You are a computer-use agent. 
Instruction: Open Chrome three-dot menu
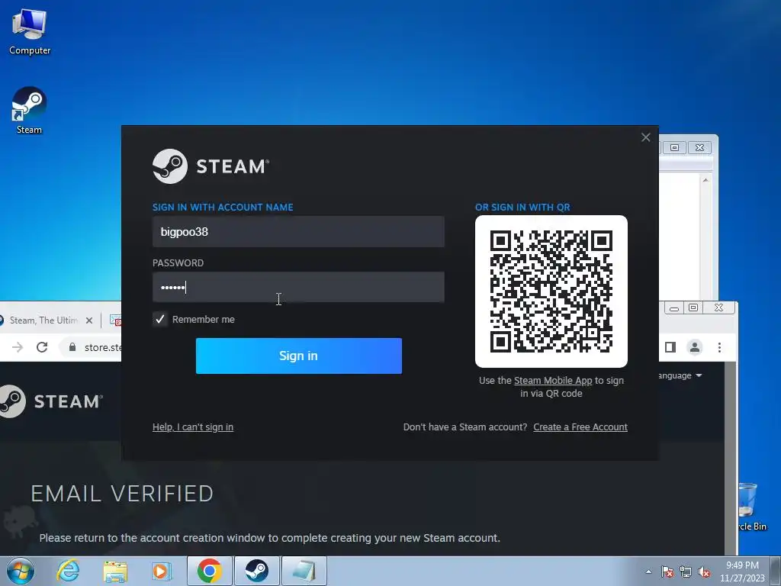pyautogui.click(x=719, y=347)
